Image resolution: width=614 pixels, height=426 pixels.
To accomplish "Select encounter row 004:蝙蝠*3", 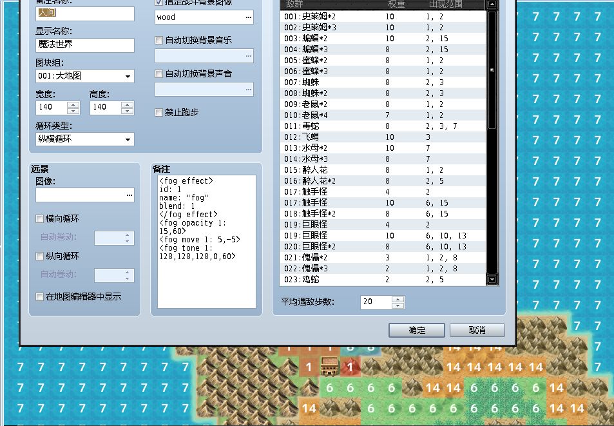I will pyautogui.click(x=383, y=50).
